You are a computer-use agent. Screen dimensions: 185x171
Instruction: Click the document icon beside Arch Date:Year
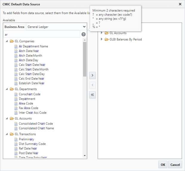pyautogui.click(x=16, y=51)
